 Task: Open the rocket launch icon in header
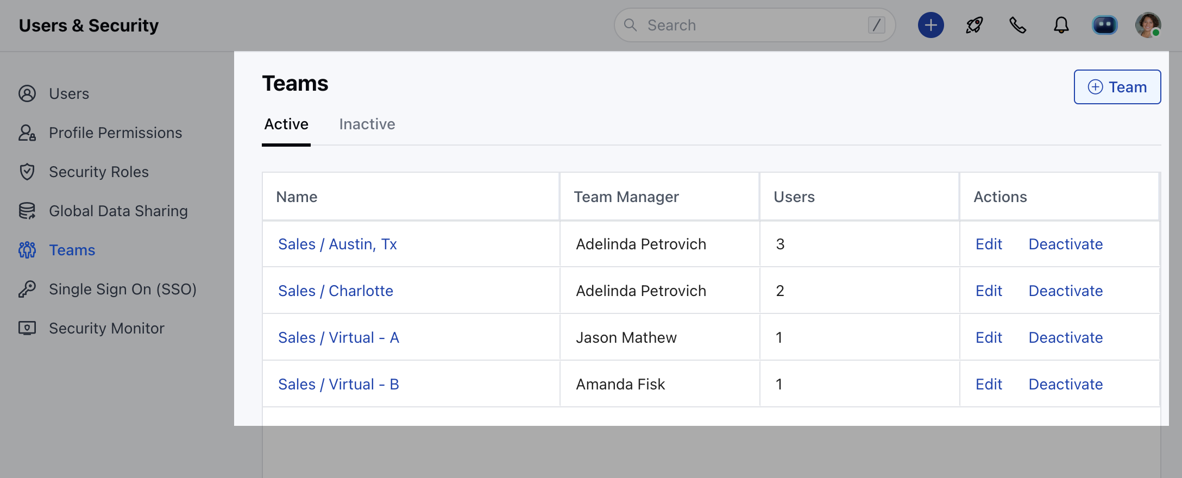tap(974, 26)
